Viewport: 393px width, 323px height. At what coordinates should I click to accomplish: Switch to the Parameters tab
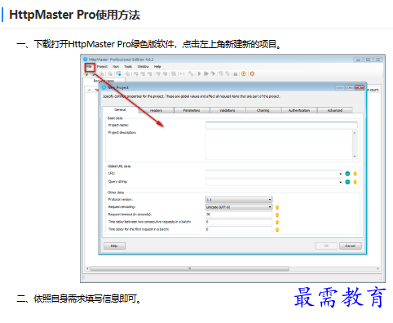(192, 110)
